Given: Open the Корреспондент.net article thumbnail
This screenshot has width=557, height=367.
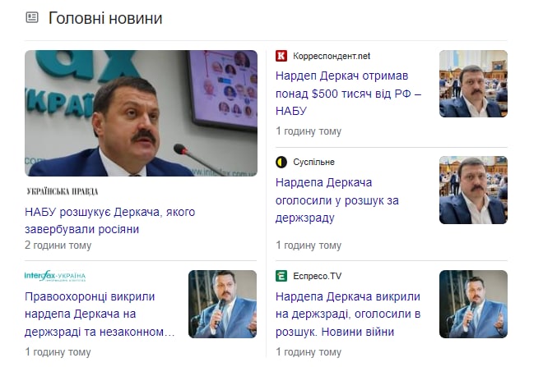Looking at the screenshot, I should (473, 84).
